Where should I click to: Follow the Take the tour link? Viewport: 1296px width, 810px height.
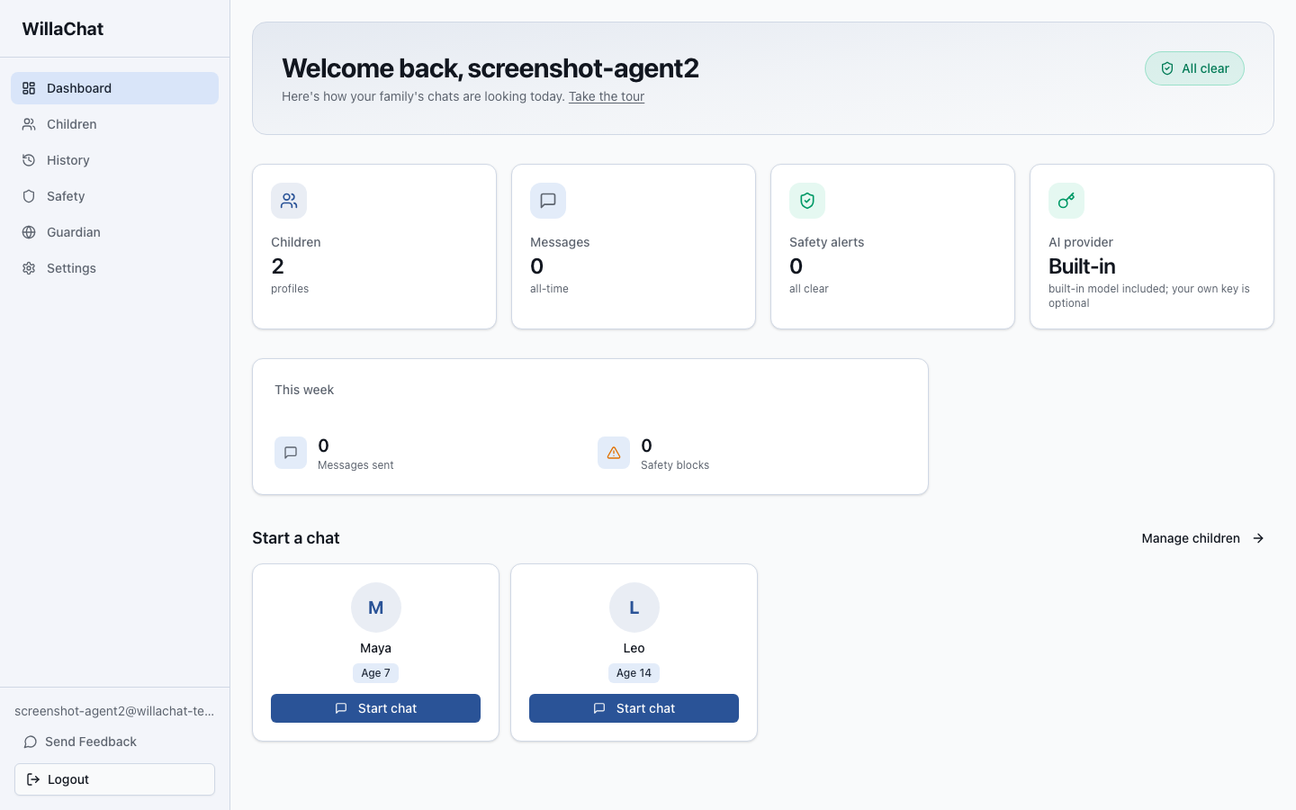tap(607, 96)
